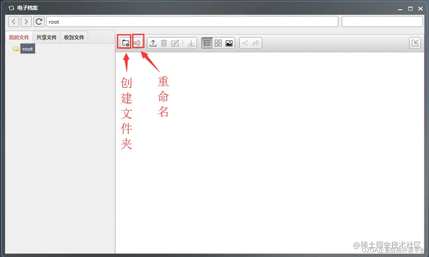Viewport: 429px width, 257px height.
Task: Click the share icon in toolbar
Action: 245,43
